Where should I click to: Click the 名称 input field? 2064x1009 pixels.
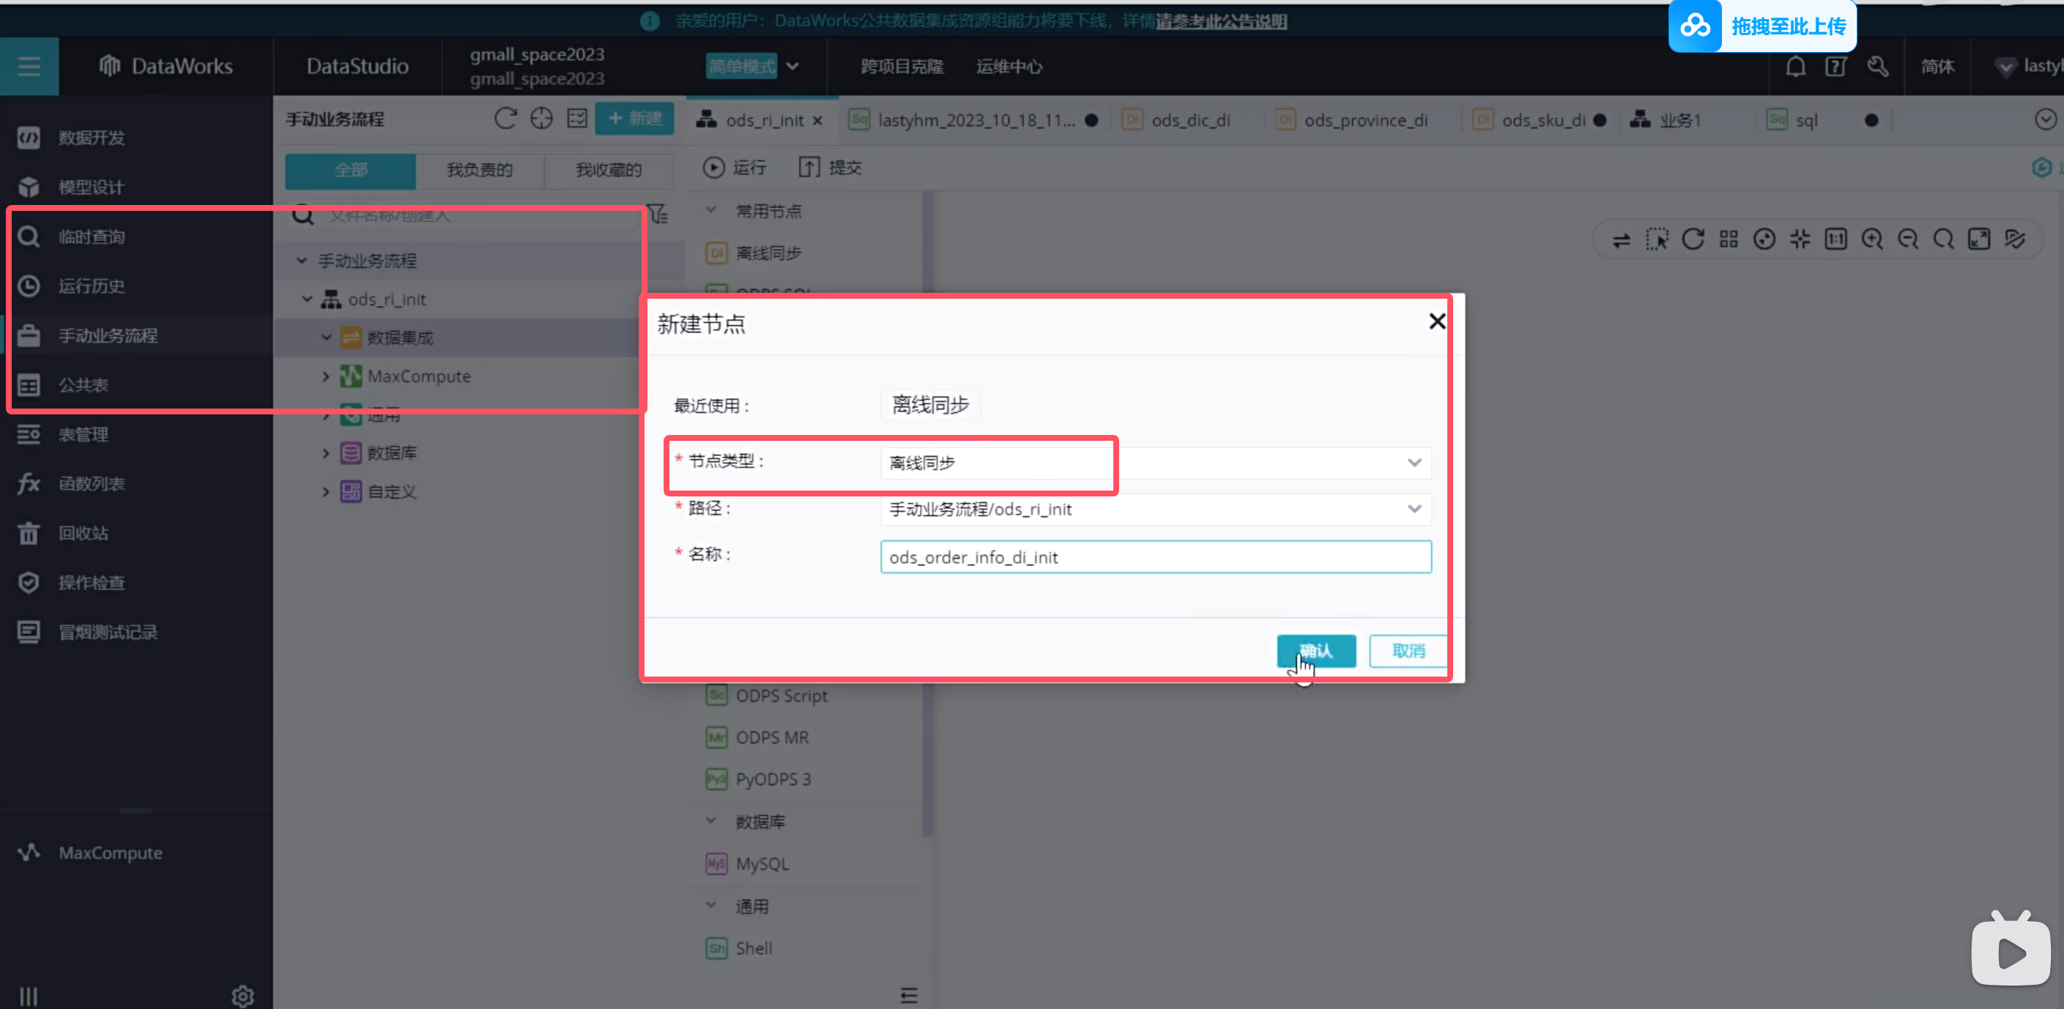[x=1154, y=557]
